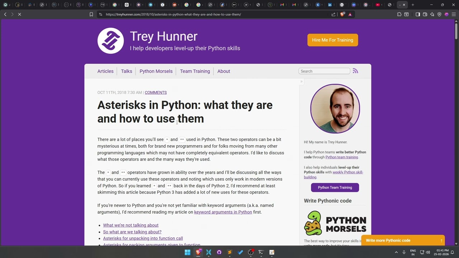Open the Team Training menu item
The height and width of the screenshot is (258, 459).
195,71
